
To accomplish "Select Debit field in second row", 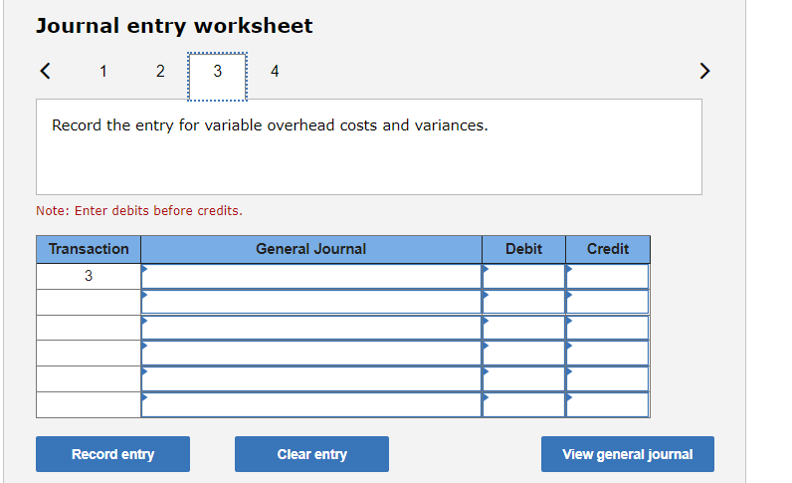I will pos(523,302).
